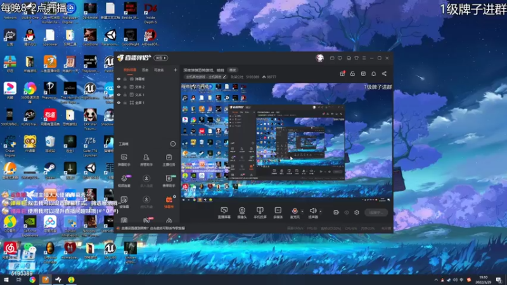Open the 主播任务 tool
Screen dimensions: 507x285
pos(169,160)
